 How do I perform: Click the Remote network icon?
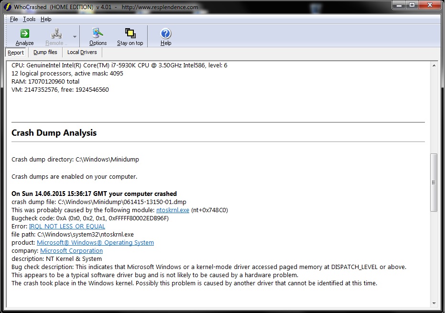56,33
